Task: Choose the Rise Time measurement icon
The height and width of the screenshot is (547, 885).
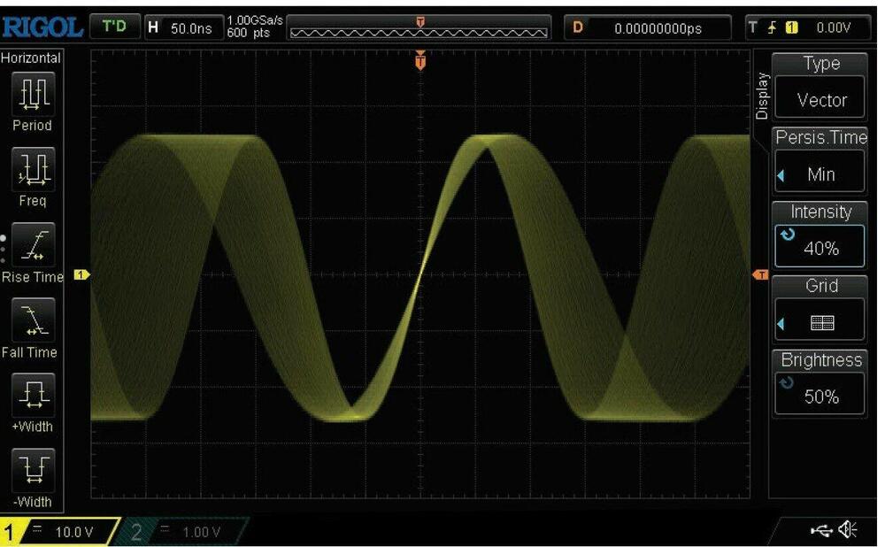Action: click(32, 243)
